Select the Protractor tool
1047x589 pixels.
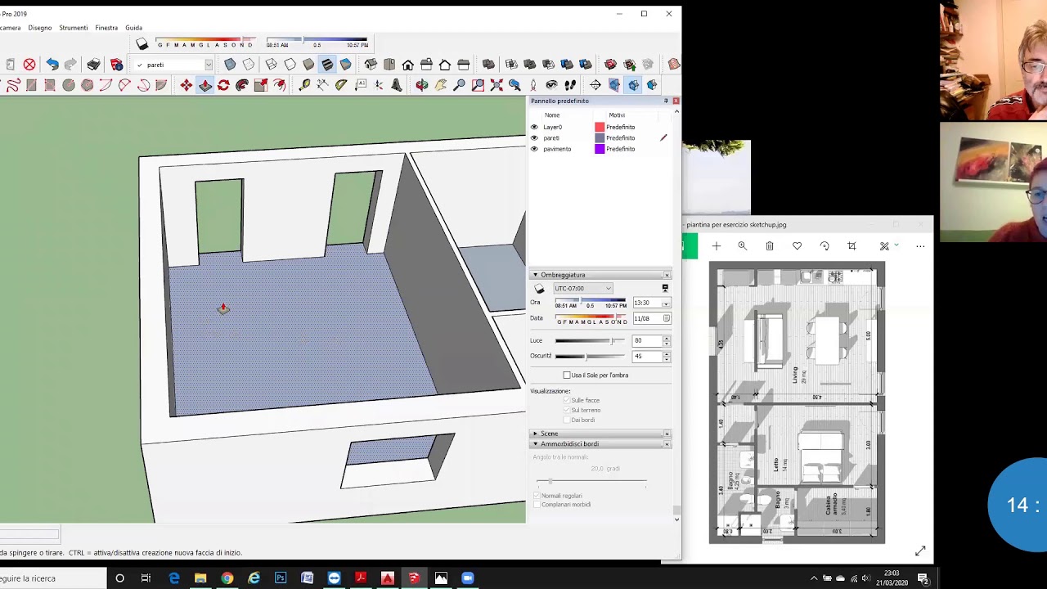(x=341, y=85)
